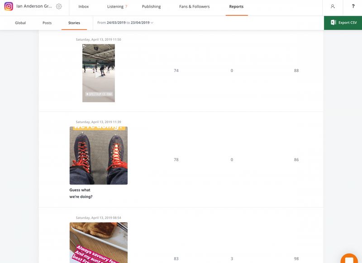Screen dimensions: 362x263
Task: Expand the date range dropdown chevron
Action: [x=152, y=23]
